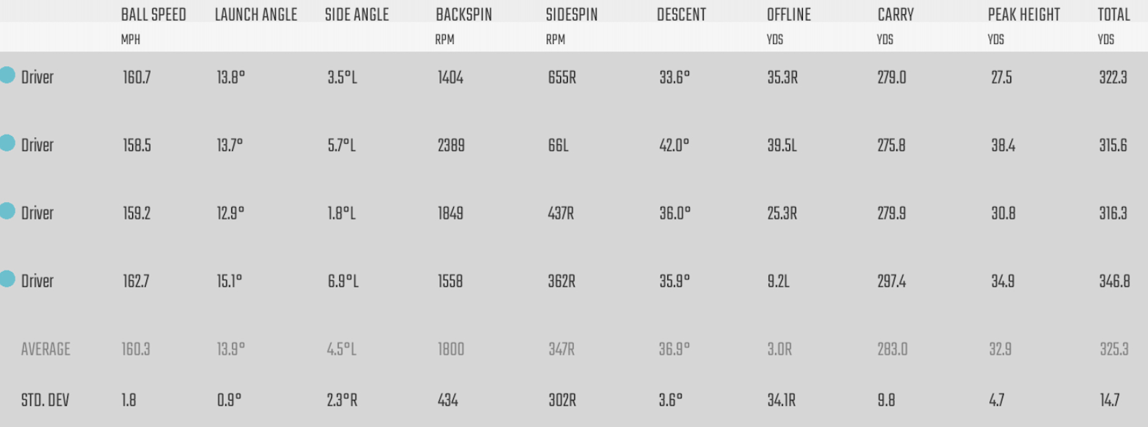Screen dimensions: 1148x427
Task: Click the CARRY column header
Action: tap(895, 15)
